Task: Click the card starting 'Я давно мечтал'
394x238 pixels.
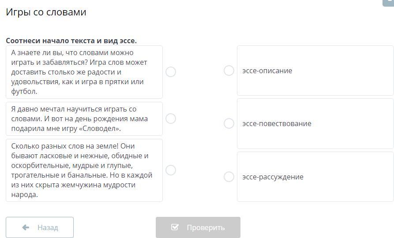Action: (84, 119)
